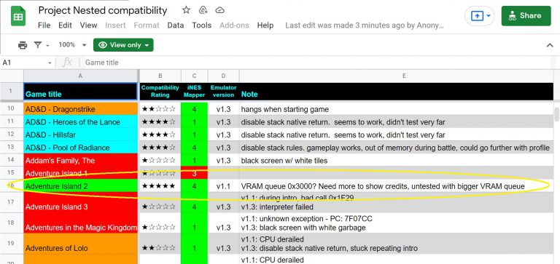
Task: Open the View only mode dropdown
Action: 123,45
